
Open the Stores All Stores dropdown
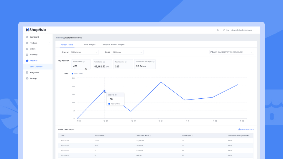pyautogui.click(x=127, y=52)
